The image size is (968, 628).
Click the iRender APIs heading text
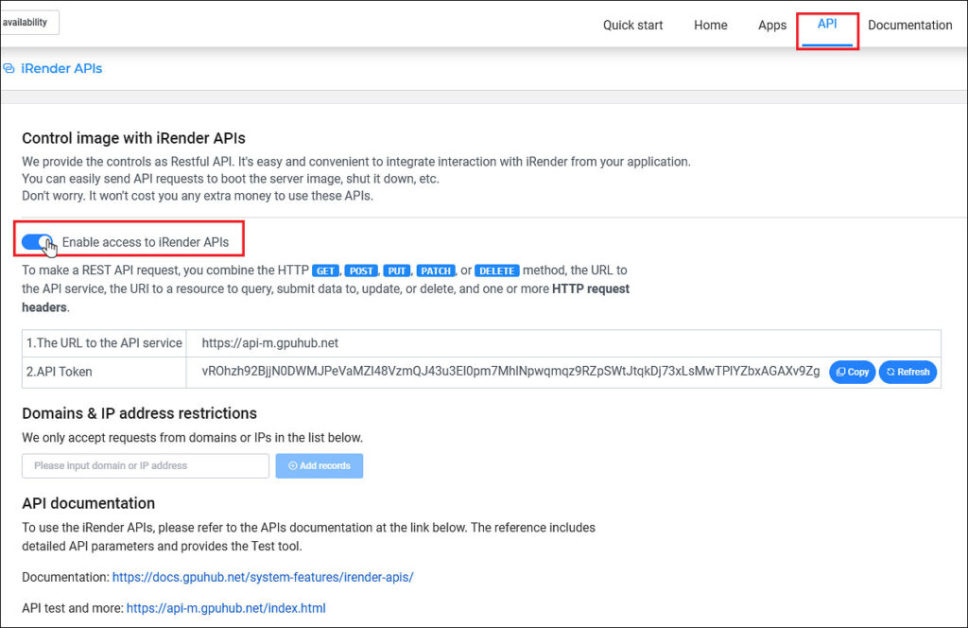point(61,68)
